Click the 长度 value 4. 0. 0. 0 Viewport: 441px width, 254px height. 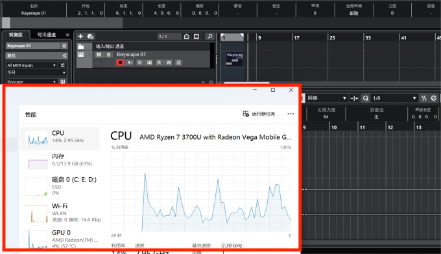point(166,13)
